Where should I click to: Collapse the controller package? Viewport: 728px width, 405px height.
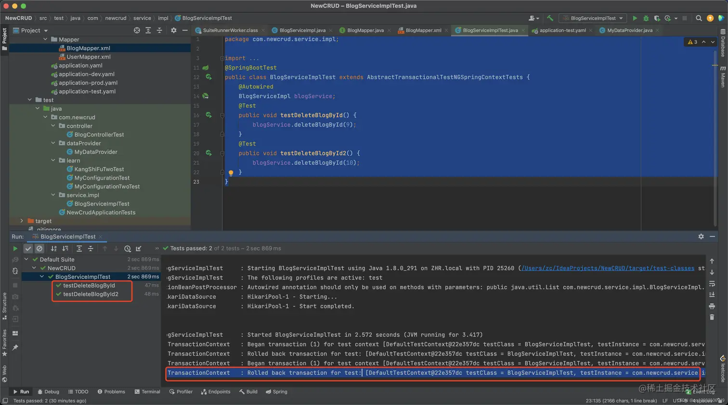click(x=53, y=126)
